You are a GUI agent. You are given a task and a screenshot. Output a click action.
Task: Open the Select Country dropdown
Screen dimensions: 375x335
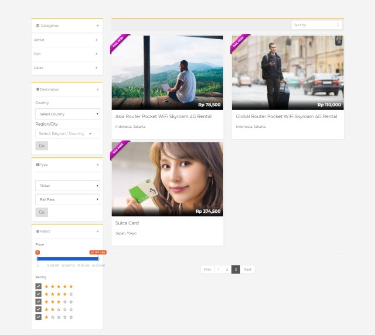coord(67,114)
